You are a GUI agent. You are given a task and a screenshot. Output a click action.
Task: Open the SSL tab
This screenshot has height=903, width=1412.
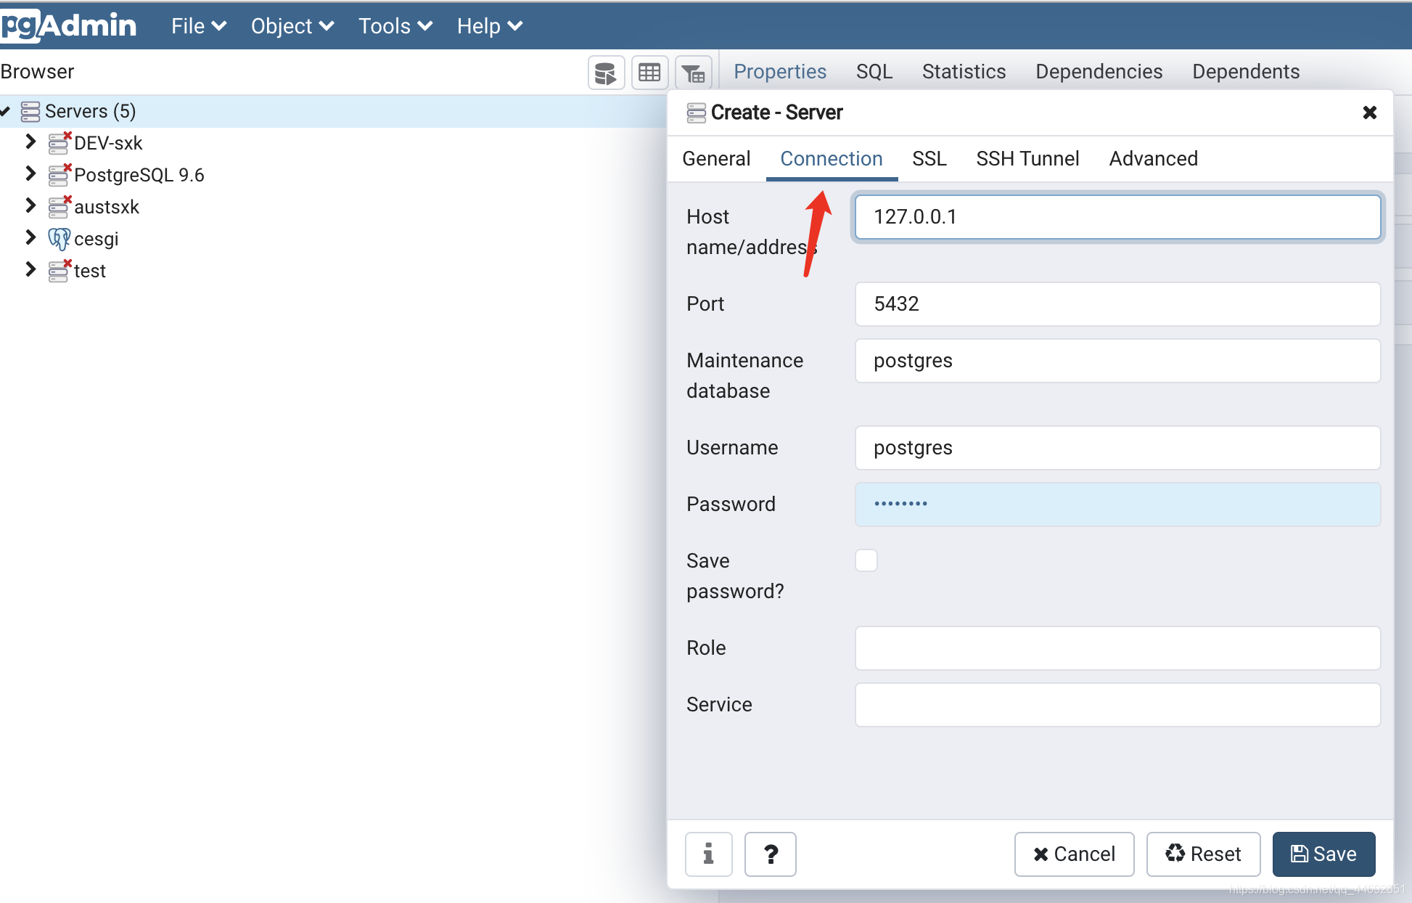tap(929, 158)
